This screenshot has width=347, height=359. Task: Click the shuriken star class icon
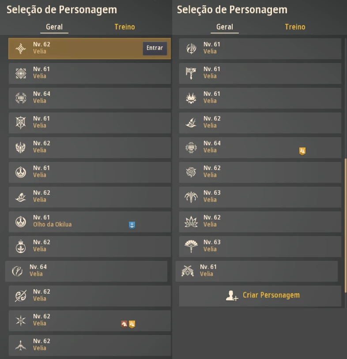pyautogui.click(x=21, y=320)
